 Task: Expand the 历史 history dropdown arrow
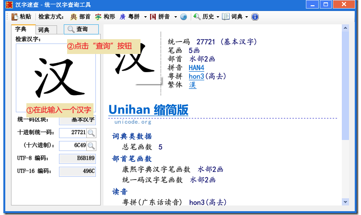tap(218, 17)
